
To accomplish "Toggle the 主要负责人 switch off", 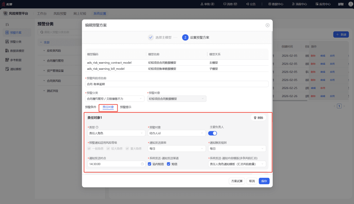I will pos(213,133).
